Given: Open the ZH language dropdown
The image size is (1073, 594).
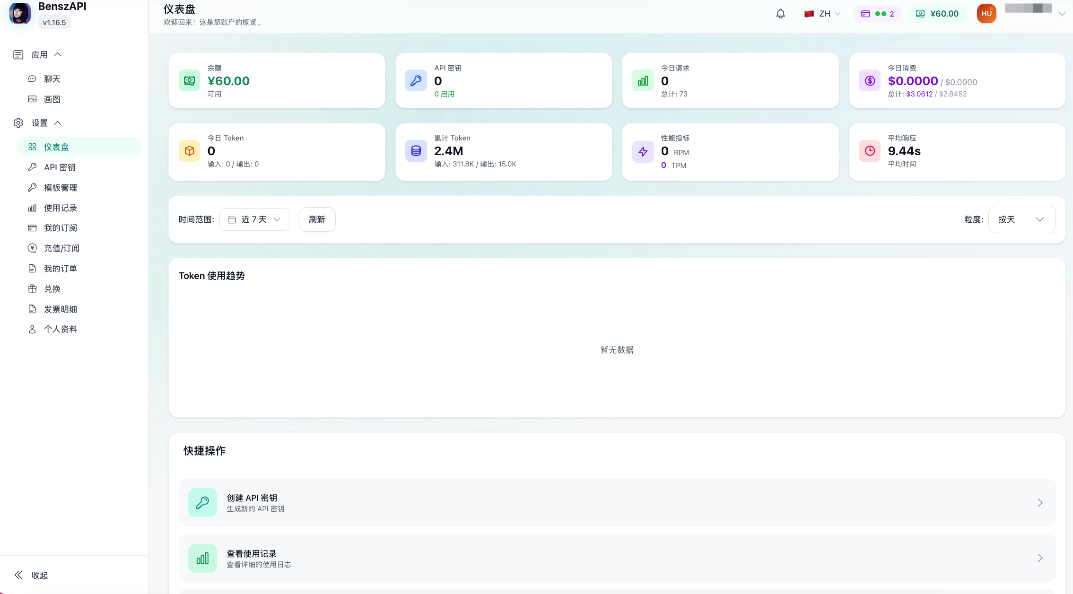Looking at the screenshot, I should coord(822,14).
